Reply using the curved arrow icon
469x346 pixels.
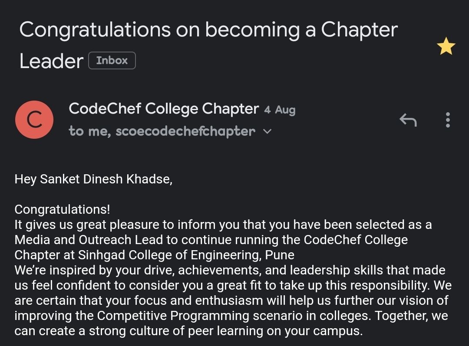[408, 120]
